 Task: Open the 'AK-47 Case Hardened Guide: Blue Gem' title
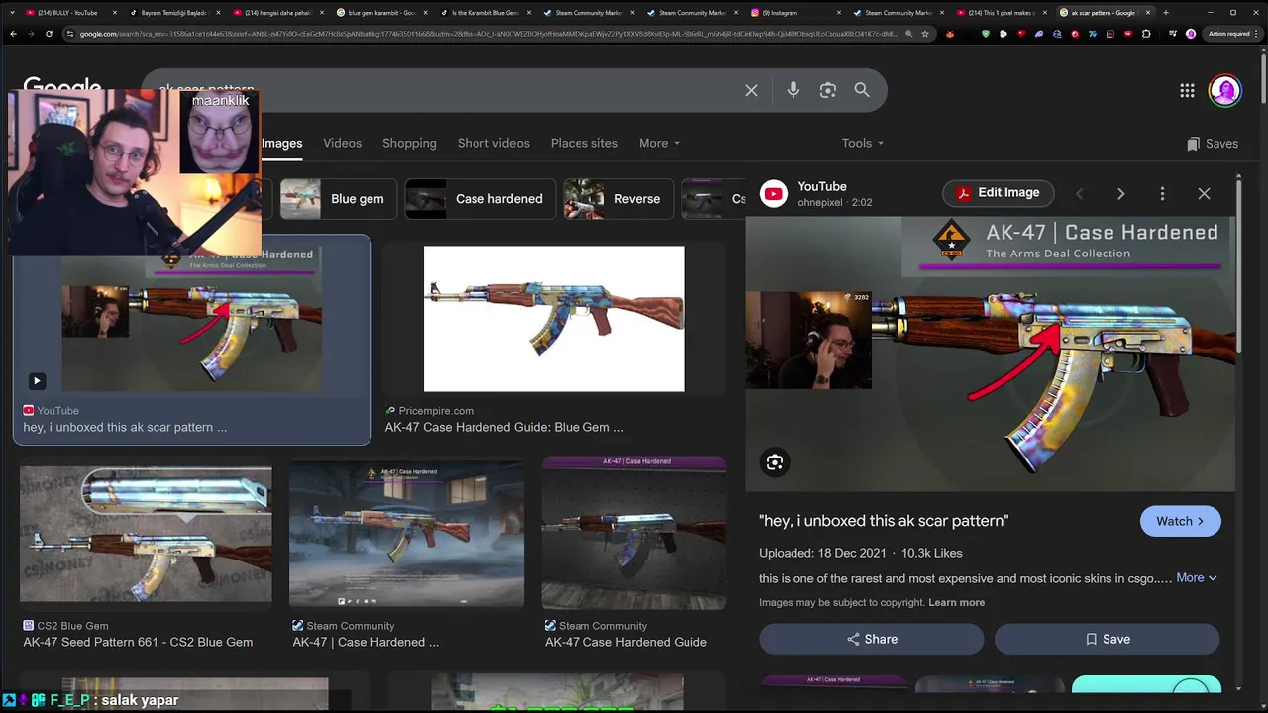(504, 427)
